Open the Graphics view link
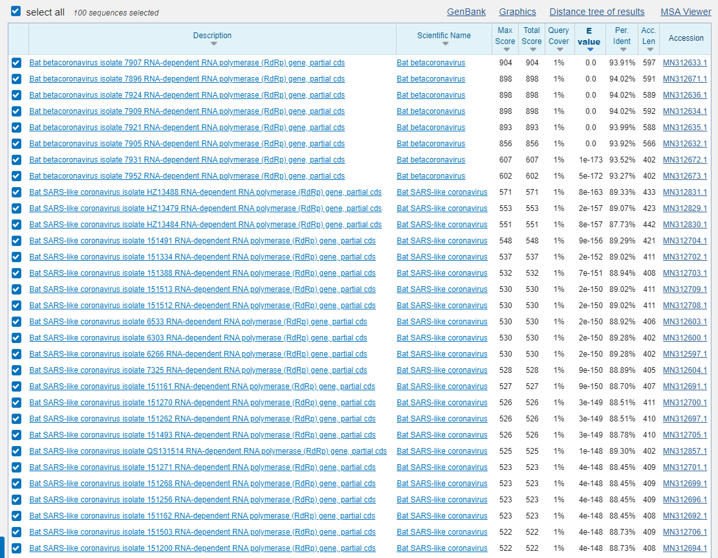Screen dimensions: 718x558 tap(517, 12)
